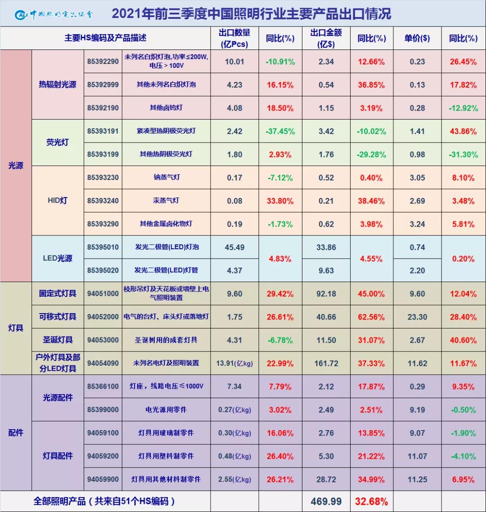Click the 荧光灯 subcategory cell
Image resolution: width=486 pixels, height=512 pixels.
pos(58,143)
